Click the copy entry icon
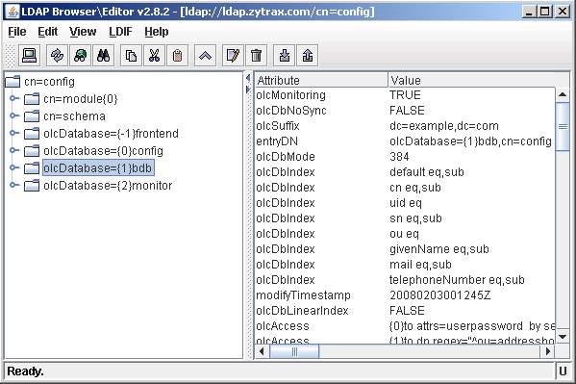Viewport: 576px width, 384px height. [131, 56]
